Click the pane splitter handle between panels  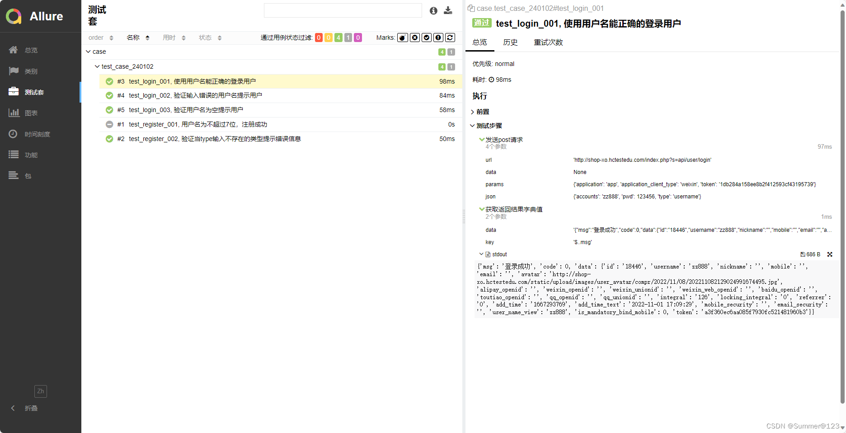click(464, 216)
